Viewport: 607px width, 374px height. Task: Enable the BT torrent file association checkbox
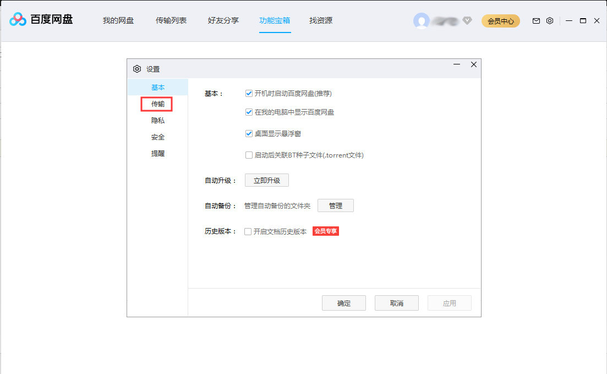point(249,155)
